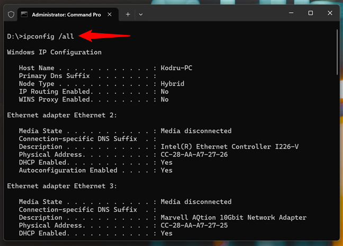
Task: Click the Ethernet adapter Ethernet 3 heading
Action: [62, 186]
